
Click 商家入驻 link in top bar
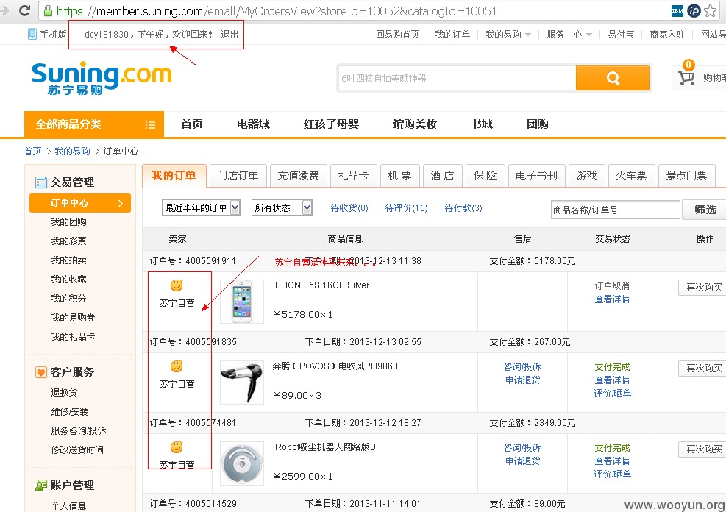(x=667, y=35)
